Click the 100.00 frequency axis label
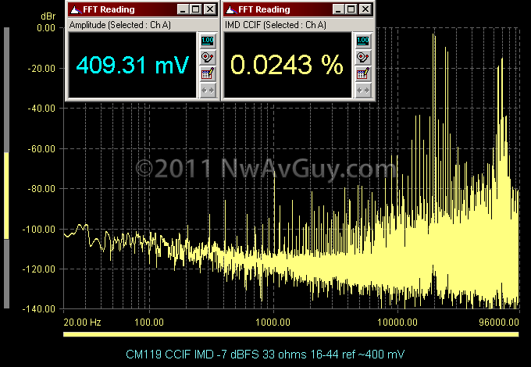 (149, 322)
